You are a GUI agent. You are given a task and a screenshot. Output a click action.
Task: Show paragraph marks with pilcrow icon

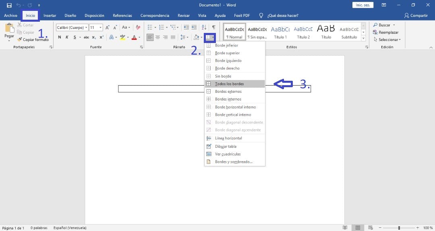[x=213, y=27]
